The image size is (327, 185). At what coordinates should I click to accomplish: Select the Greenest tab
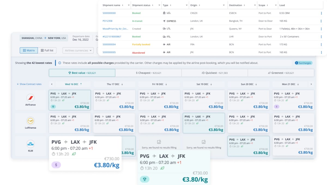coord(281,73)
